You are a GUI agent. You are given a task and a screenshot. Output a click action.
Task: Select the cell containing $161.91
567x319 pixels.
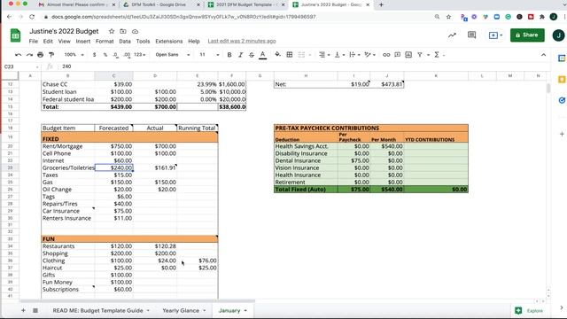pyautogui.click(x=155, y=167)
